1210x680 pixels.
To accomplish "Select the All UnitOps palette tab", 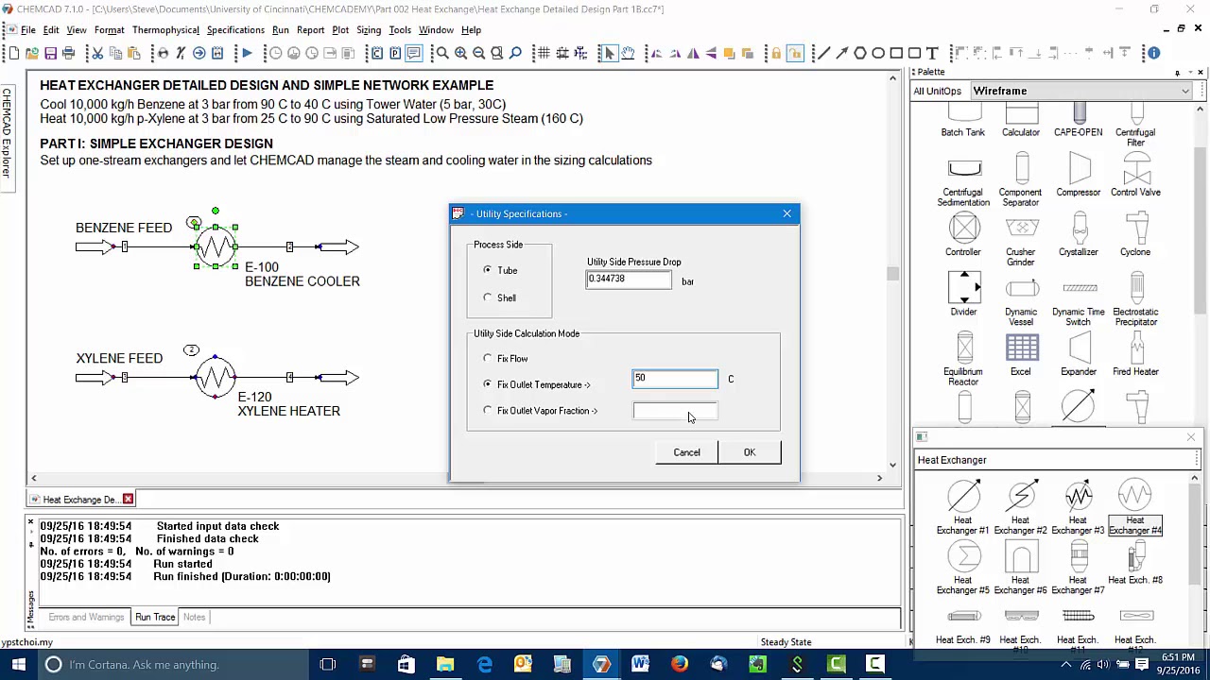I will pos(937,91).
